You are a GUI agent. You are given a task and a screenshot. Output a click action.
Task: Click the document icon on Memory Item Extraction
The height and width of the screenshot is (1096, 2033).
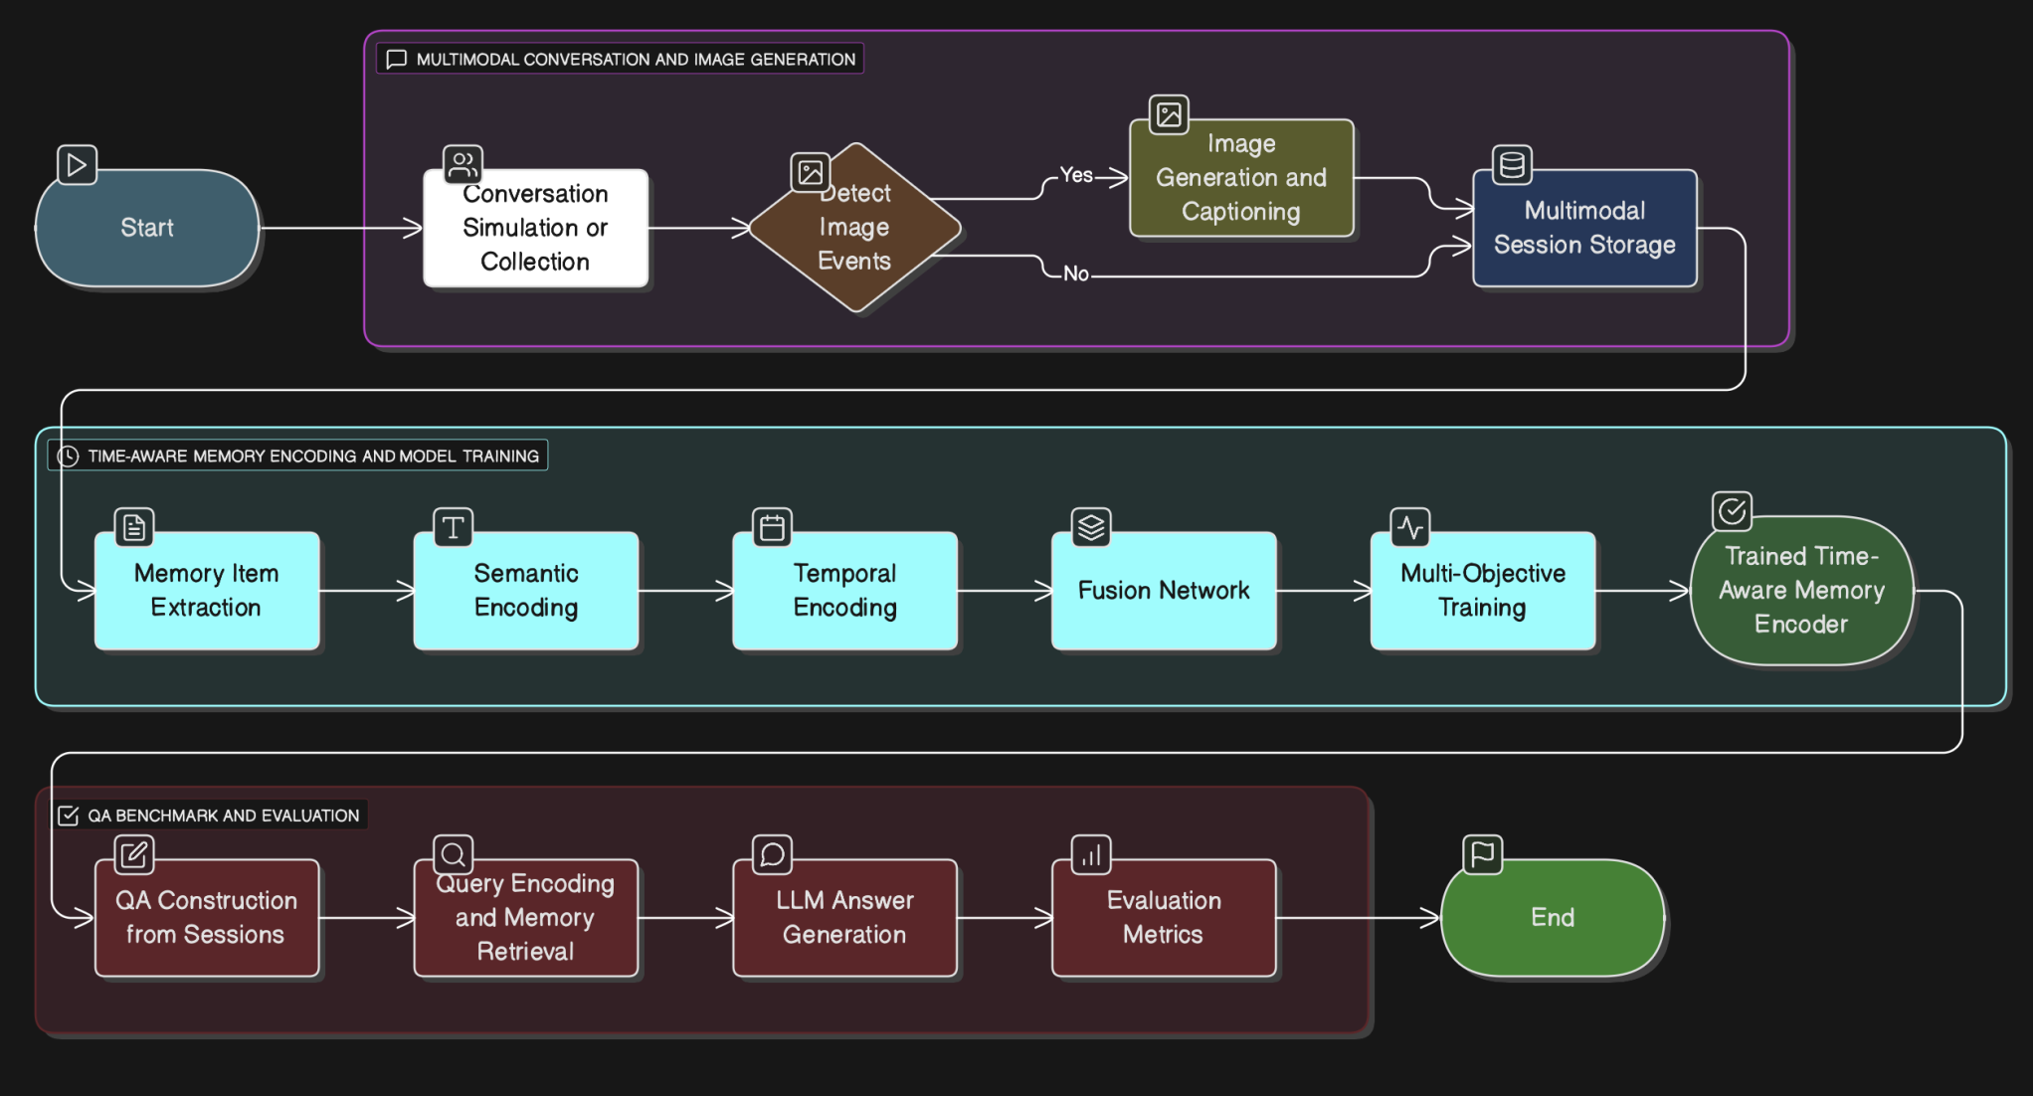pyautogui.click(x=134, y=527)
